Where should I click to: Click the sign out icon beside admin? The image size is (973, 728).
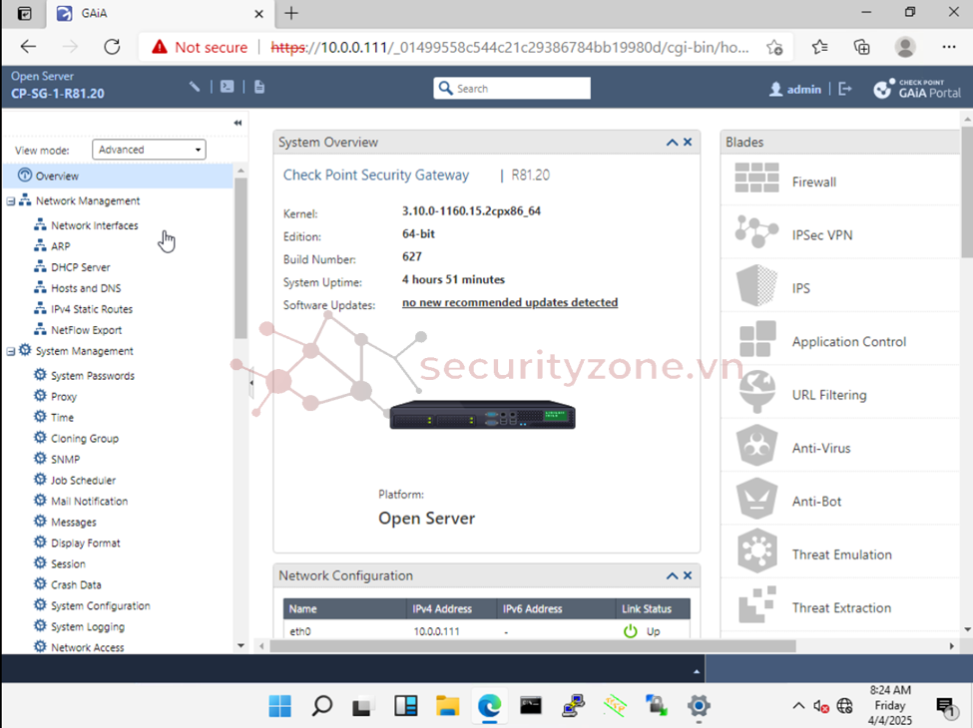tap(844, 90)
